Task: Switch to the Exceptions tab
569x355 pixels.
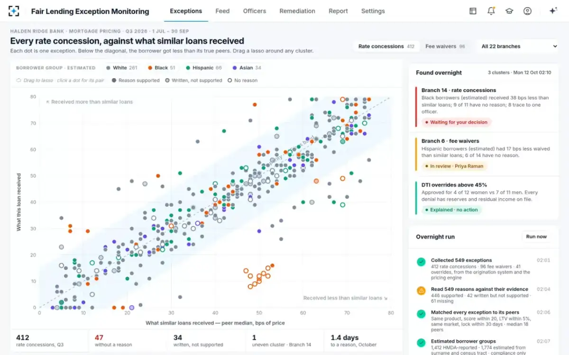Action: (x=186, y=11)
